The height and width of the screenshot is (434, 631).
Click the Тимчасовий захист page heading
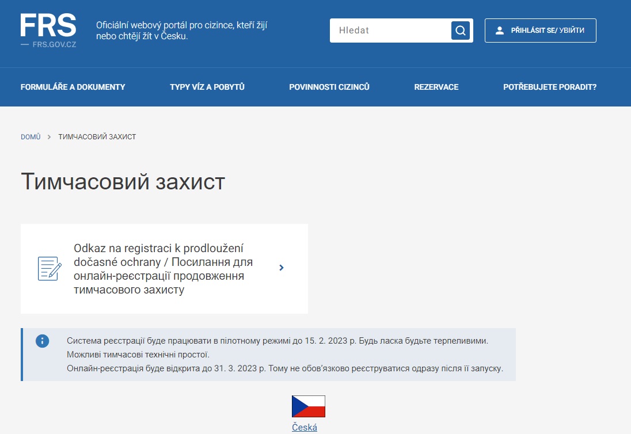pos(123,181)
